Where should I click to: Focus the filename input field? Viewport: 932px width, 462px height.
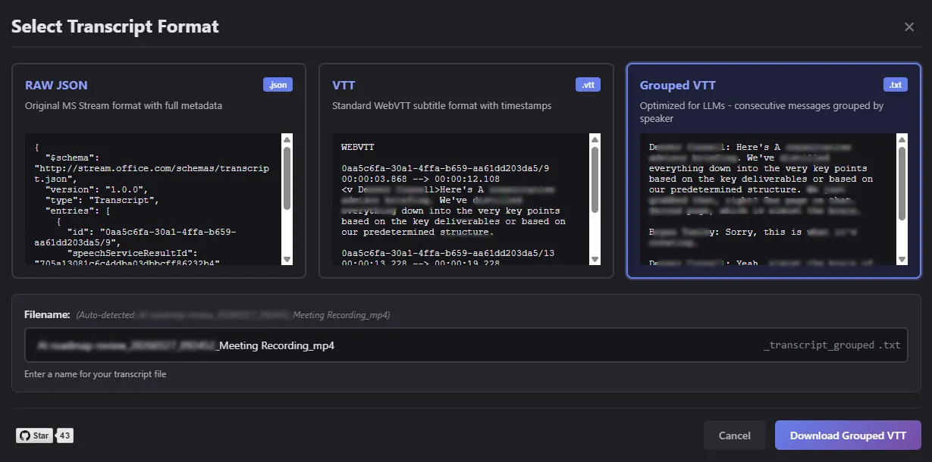466,345
